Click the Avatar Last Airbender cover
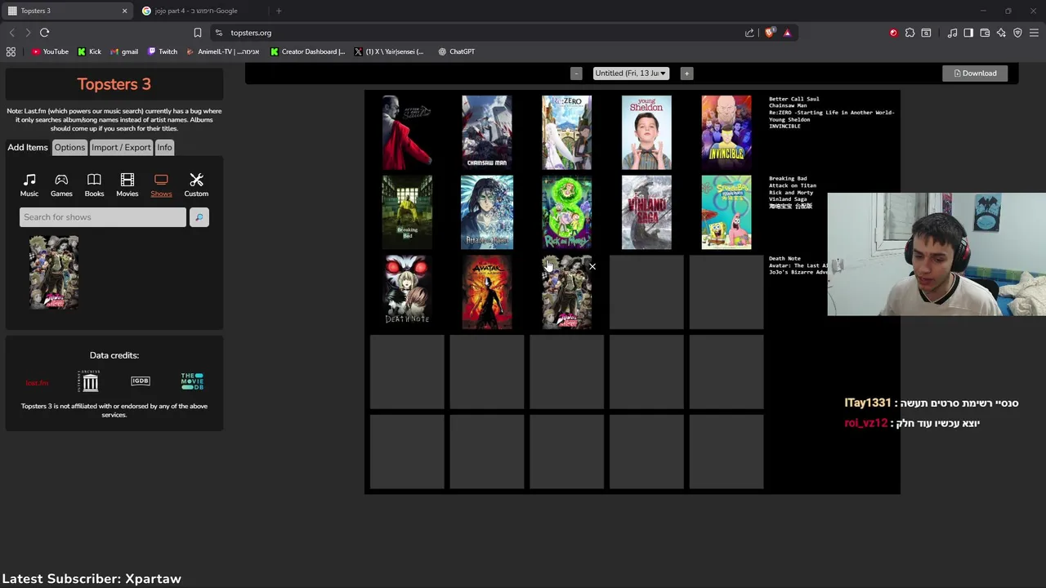Screen dimensions: 1046x588 point(487,292)
